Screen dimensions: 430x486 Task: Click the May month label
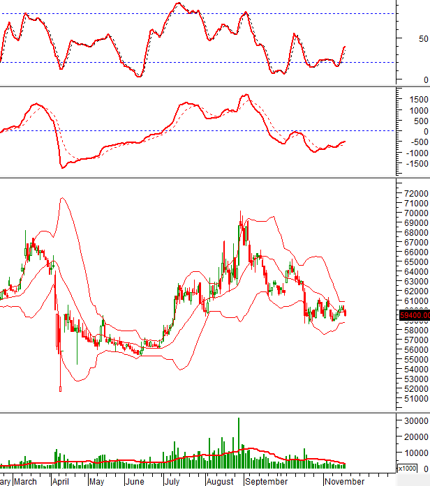coord(96,480)
